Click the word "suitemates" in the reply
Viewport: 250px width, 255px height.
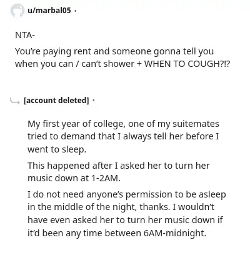196,124
